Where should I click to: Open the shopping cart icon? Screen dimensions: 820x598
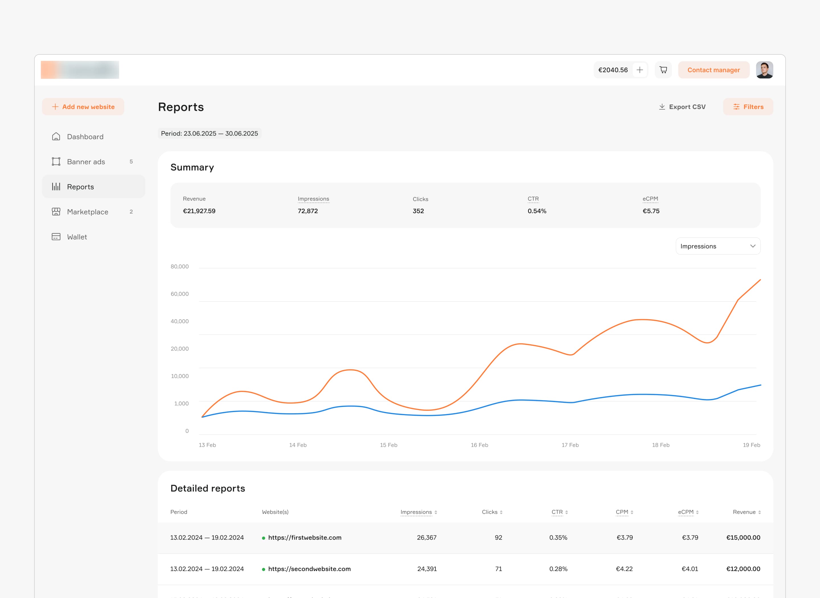click(663, 70)
